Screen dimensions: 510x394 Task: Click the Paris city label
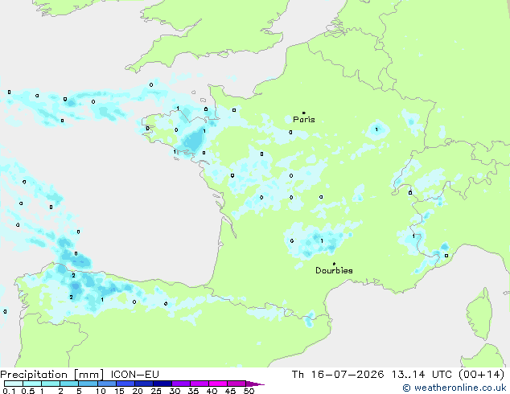304,119
